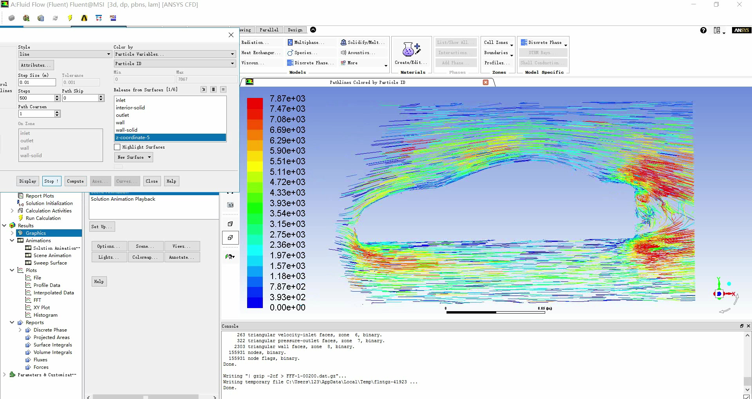Click the Colormap... button

145,257
